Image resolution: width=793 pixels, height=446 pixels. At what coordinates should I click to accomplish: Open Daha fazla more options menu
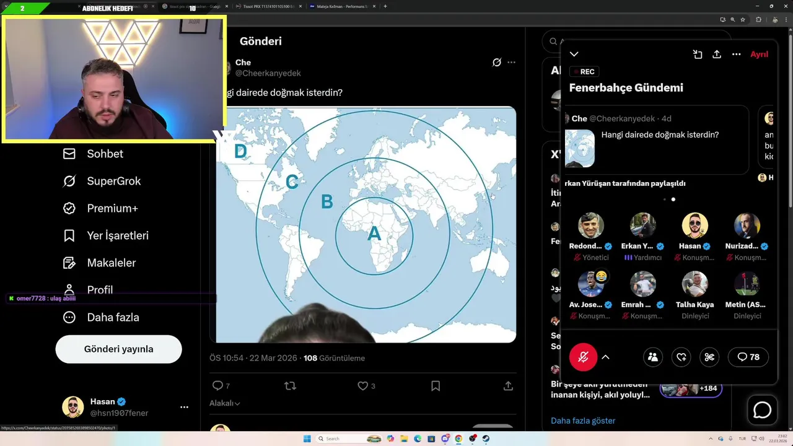pos(101,317)
